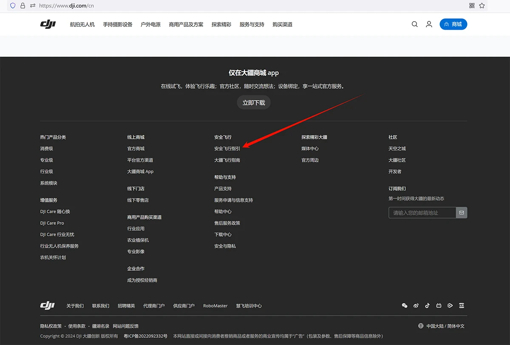Focus the email subscription input field
The image size is (510, 345).
point(422,212)
